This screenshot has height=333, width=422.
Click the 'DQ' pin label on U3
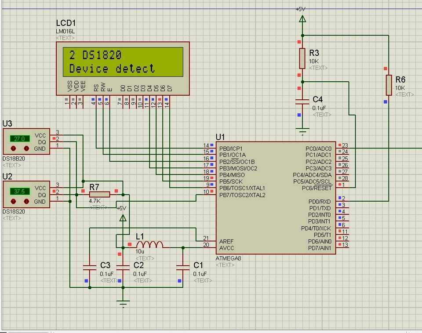coord(42,142)
